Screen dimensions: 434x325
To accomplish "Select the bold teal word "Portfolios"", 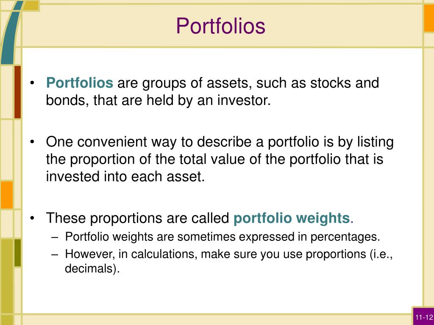I will tap(79, 83).
